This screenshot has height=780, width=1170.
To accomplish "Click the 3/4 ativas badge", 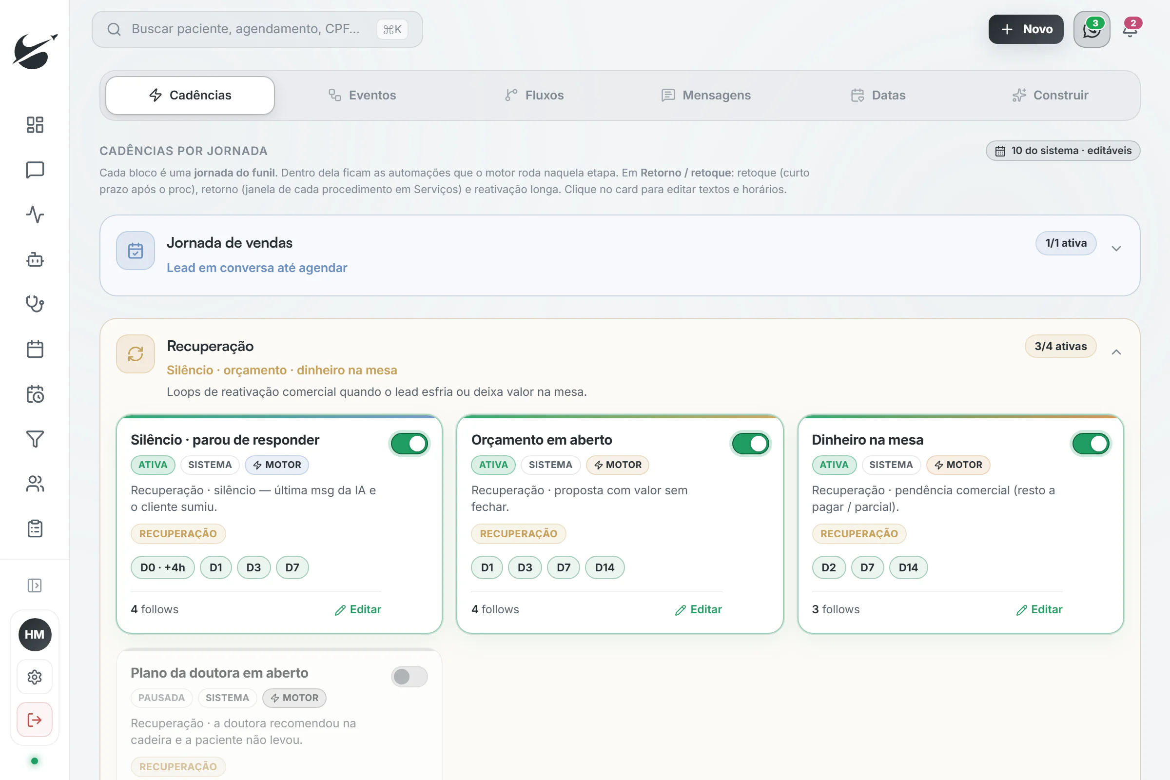I will point(1061,346).
